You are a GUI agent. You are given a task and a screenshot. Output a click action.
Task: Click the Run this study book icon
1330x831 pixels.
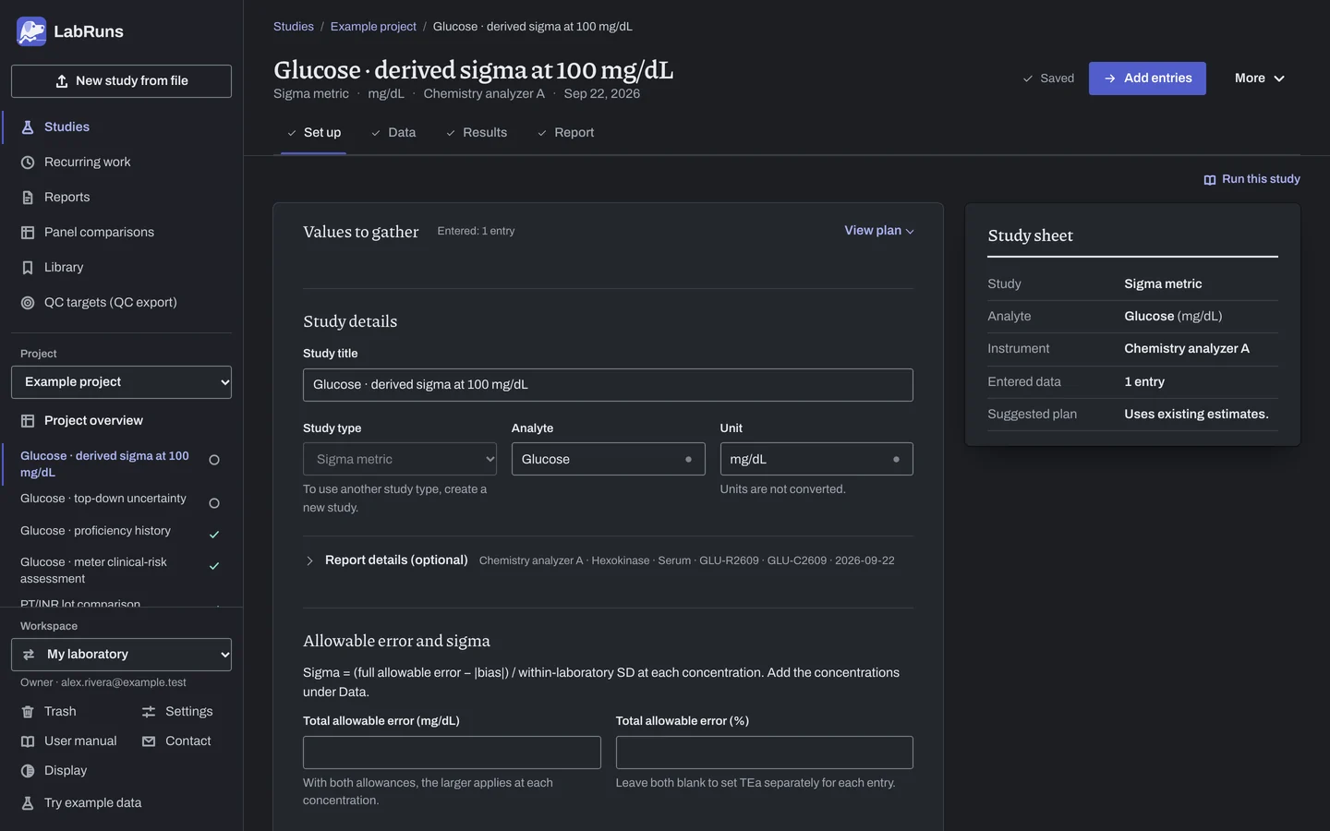click(x=1210, y=180)
